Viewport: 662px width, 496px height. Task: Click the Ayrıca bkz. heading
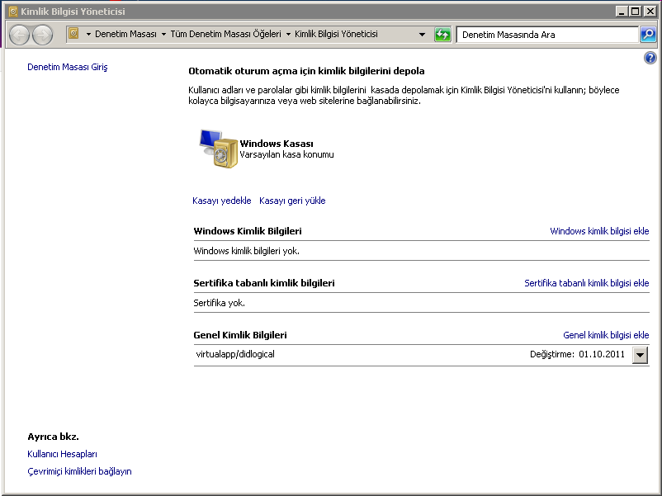point(53,437)
